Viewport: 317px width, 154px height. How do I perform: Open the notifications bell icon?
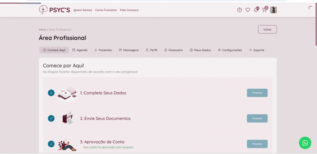click(256, 10)
